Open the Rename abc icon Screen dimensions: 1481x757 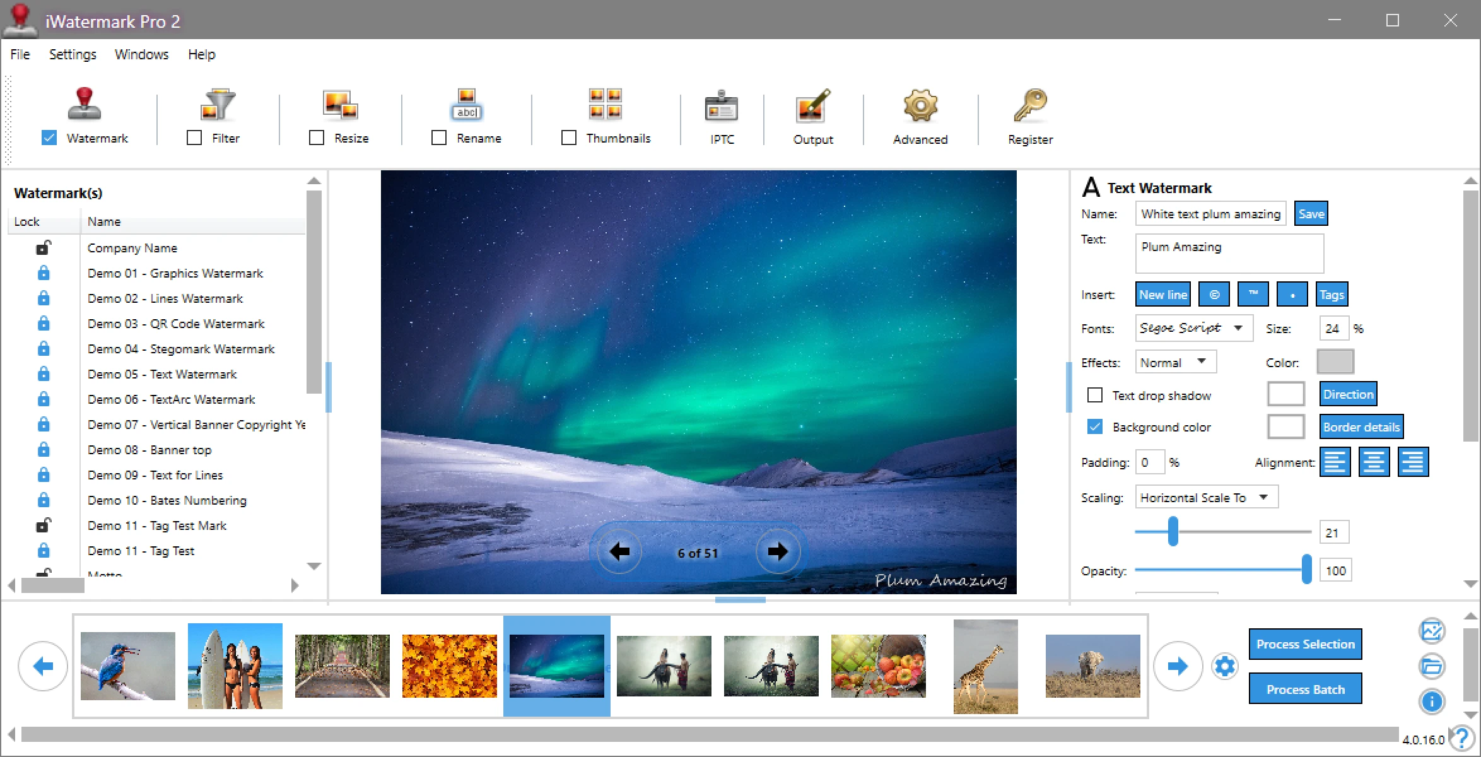[x=467, y=104]
